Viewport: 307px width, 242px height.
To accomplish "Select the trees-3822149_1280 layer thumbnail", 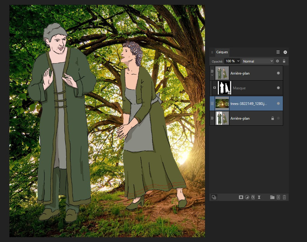I will click(x=222, y=103).
